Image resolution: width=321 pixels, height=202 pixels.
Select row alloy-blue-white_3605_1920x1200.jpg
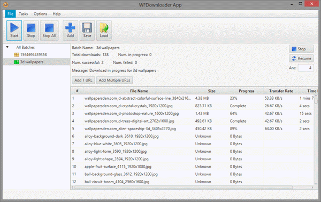tap(193, 144)
